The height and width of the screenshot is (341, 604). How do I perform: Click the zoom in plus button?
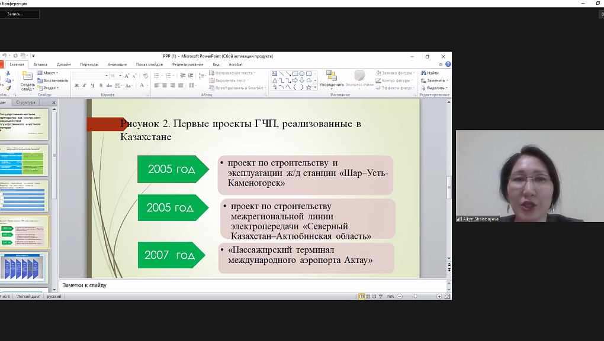point(439,297)
